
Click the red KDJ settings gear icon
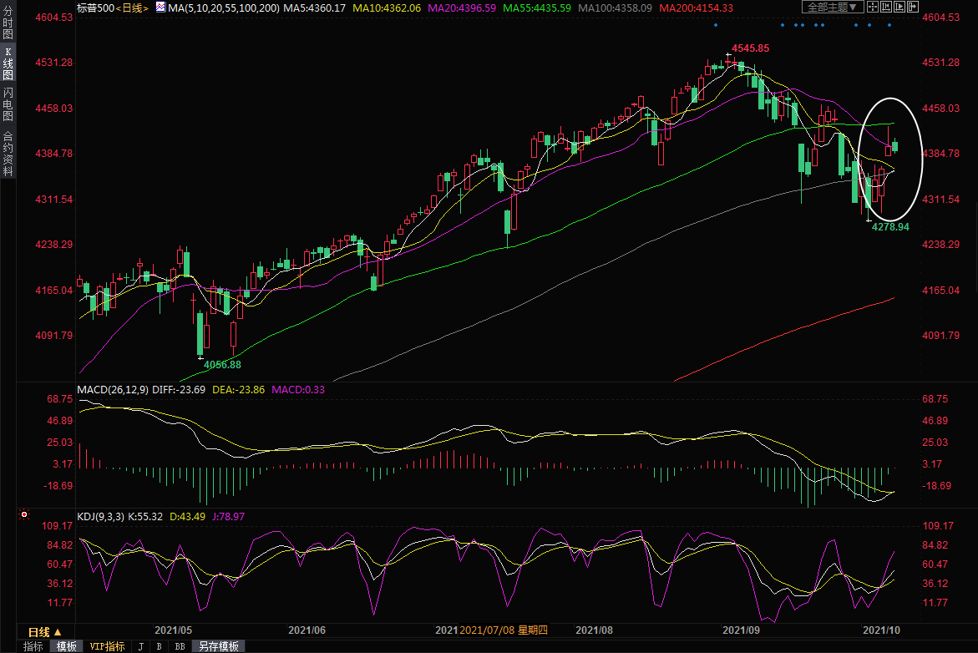click(x=24, y=515)
